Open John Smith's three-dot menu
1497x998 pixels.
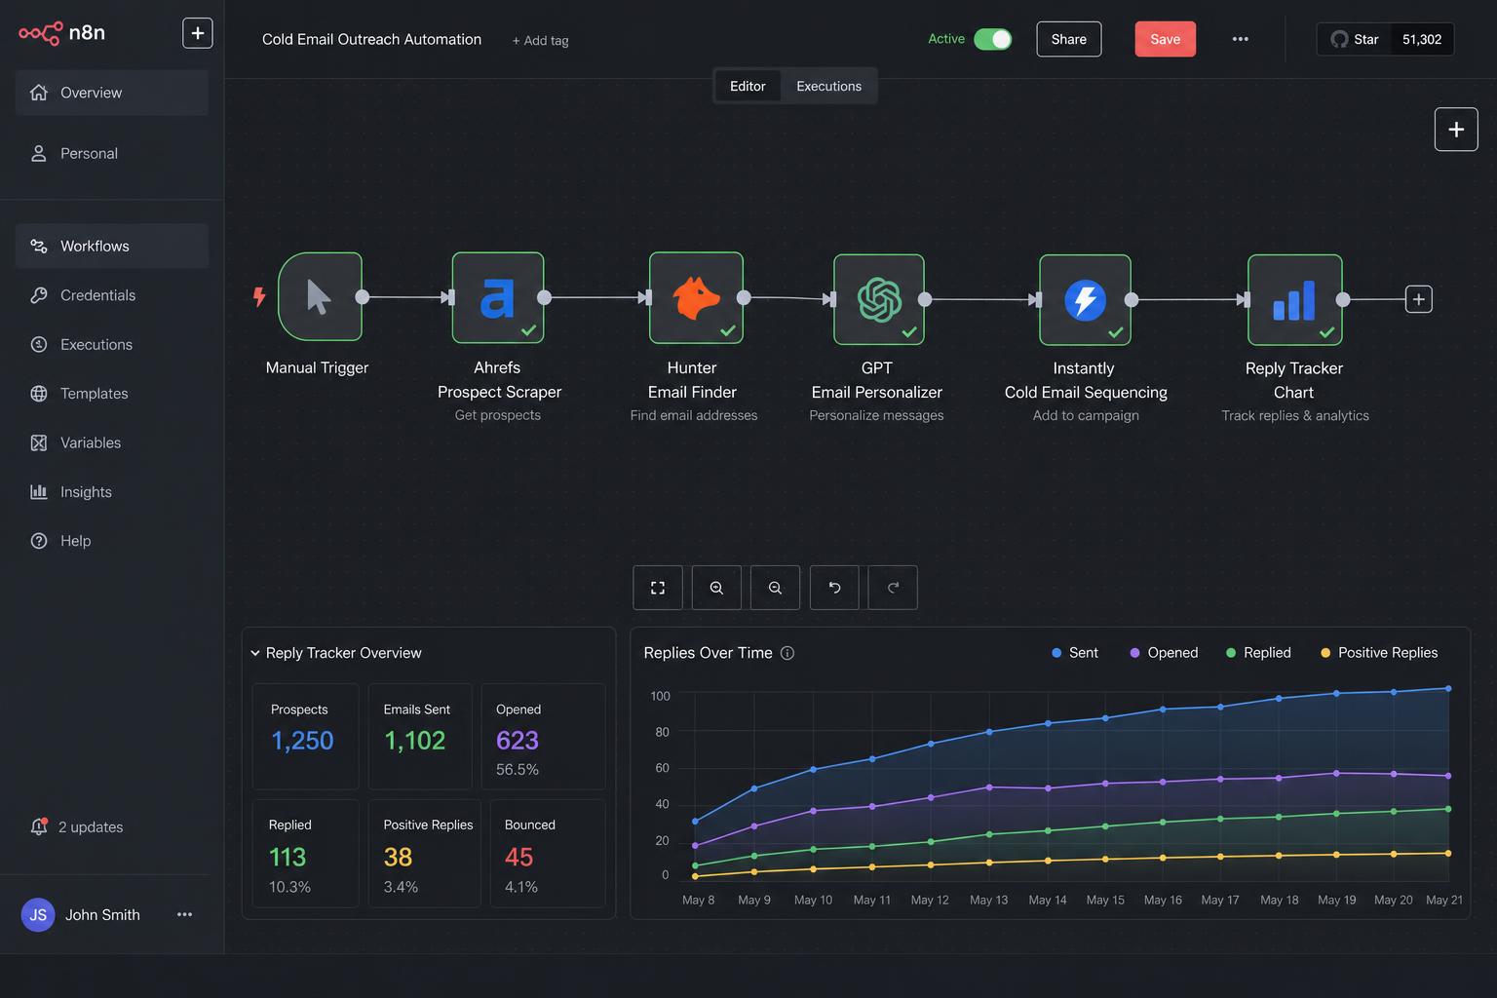[184, 914]
